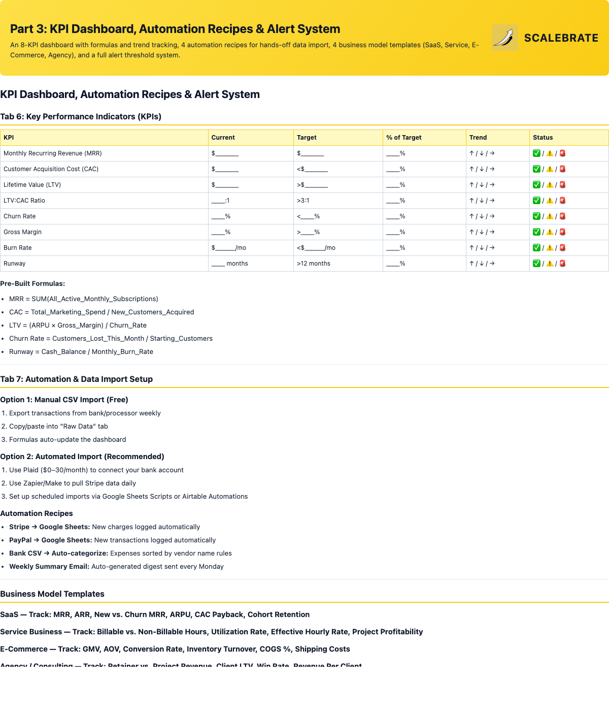The height and width of the screenshot is (711, 609).
Task: Click the Burn Rate row label
Action: tap(18, 248)
